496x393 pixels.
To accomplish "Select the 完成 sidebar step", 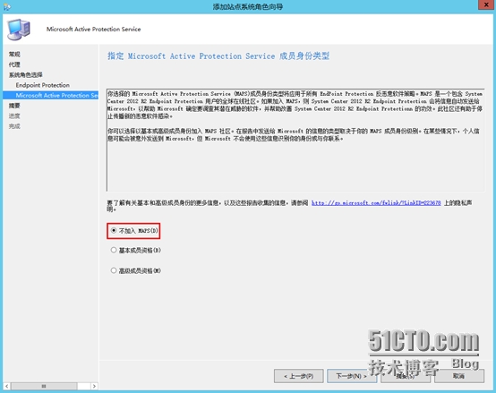I will [x=14, y=126].
